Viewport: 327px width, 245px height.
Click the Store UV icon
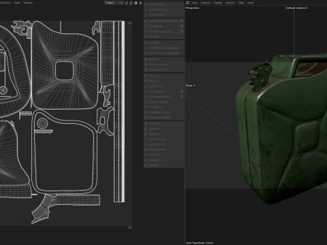coord(146,155)
